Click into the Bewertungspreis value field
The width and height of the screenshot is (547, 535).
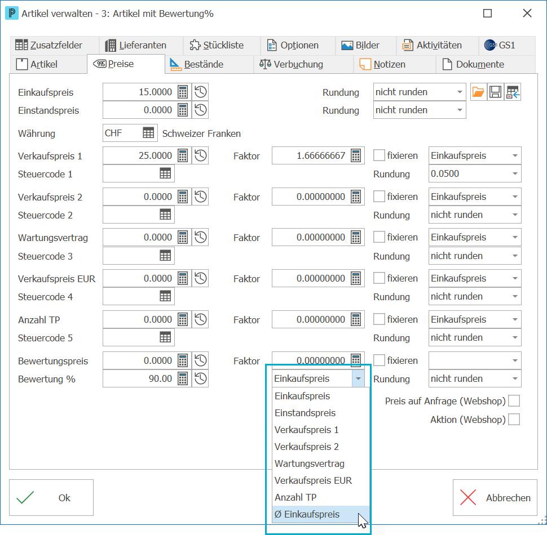(x=139, y=360)
